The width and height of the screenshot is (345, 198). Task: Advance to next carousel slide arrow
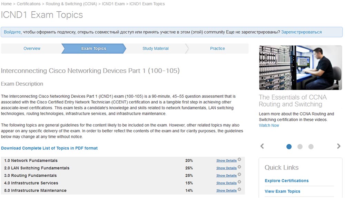click(338, 146)
